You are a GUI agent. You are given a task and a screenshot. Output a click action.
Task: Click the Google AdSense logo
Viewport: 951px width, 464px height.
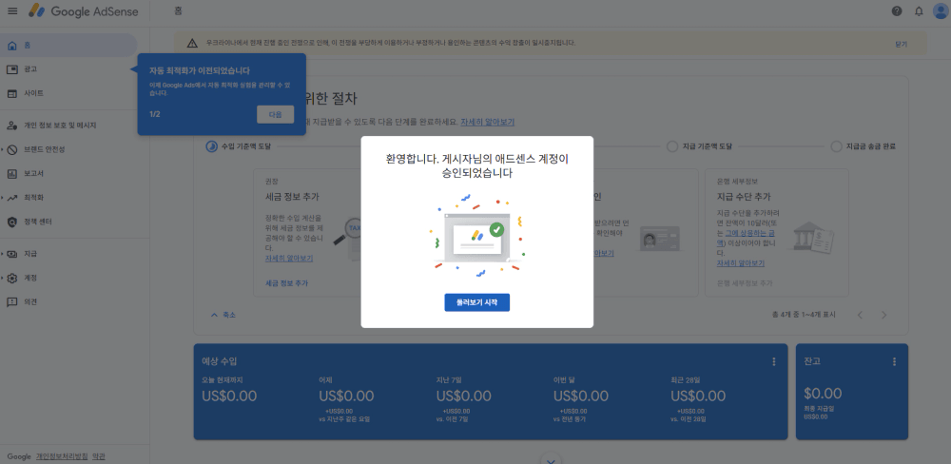coord(83,10)
